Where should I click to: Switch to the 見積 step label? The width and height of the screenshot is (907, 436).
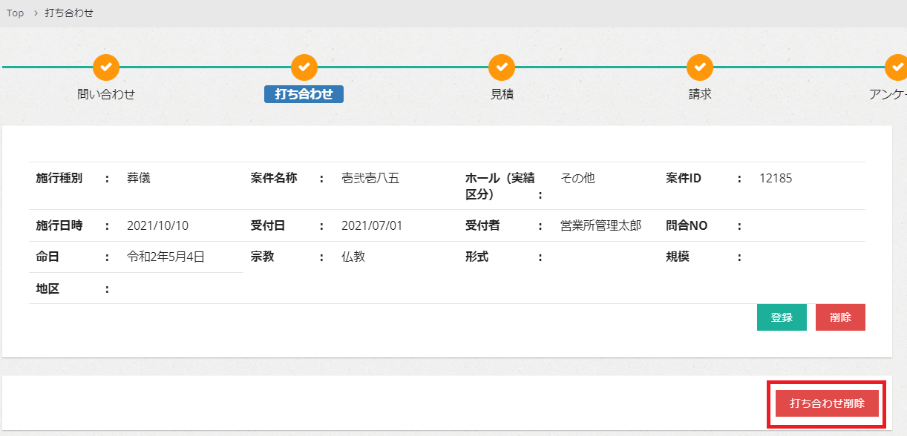[502, 94]
